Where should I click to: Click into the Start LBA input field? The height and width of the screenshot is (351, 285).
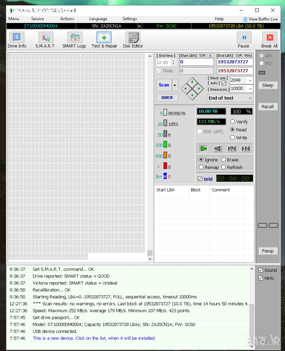click(x=197, y=62)
